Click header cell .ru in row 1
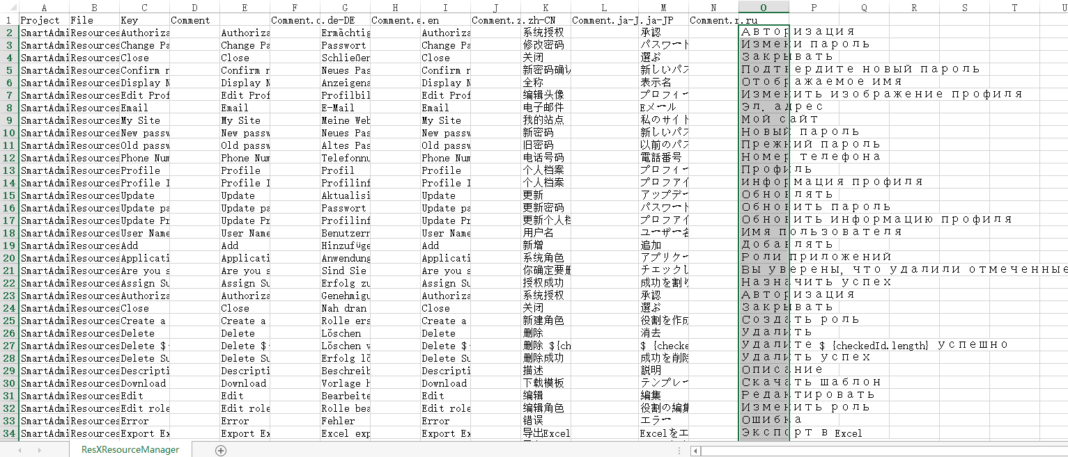Image resolution: width=1068 pixels, height=457 pixels. pos(764,20)
